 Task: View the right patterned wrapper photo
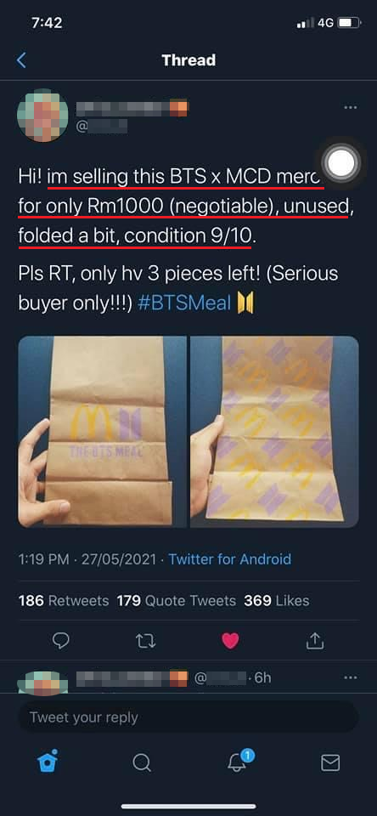tap(274, 432)
